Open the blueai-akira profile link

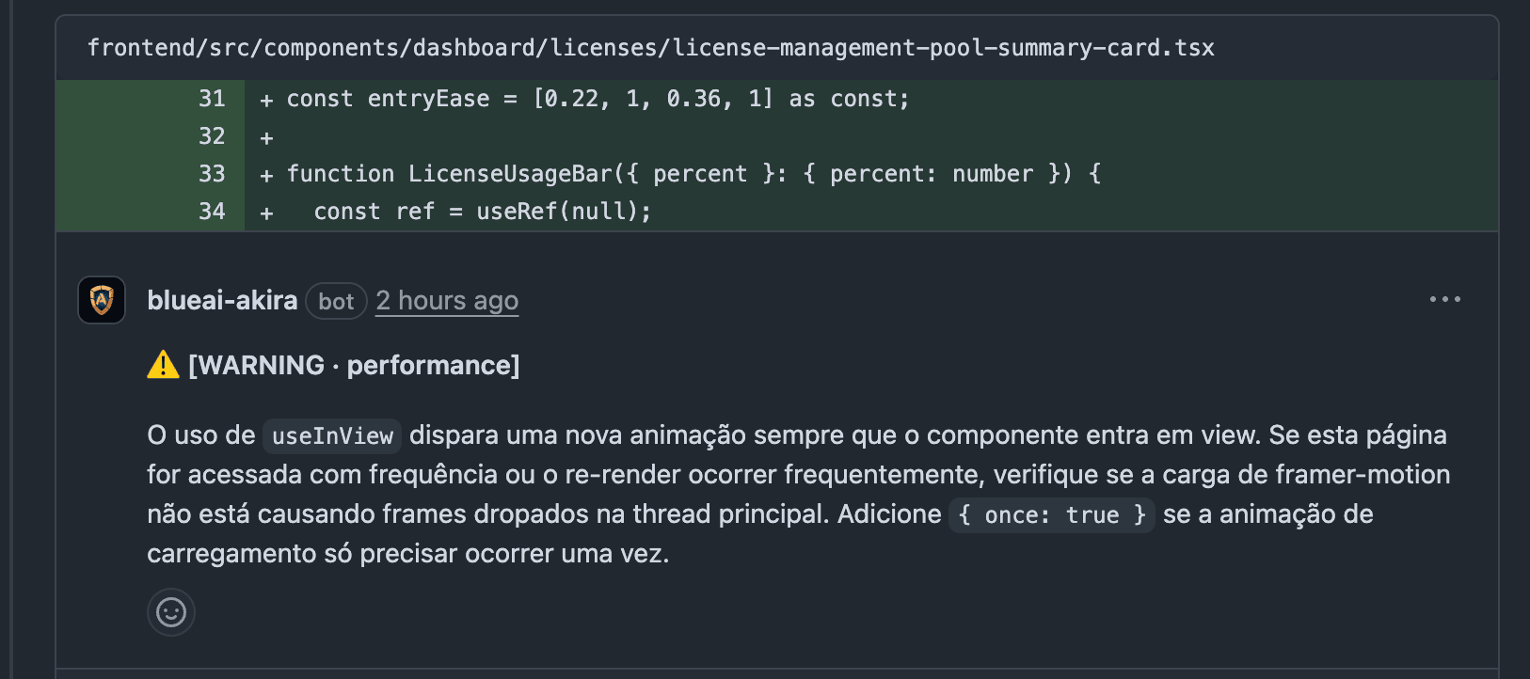(222, 300)
